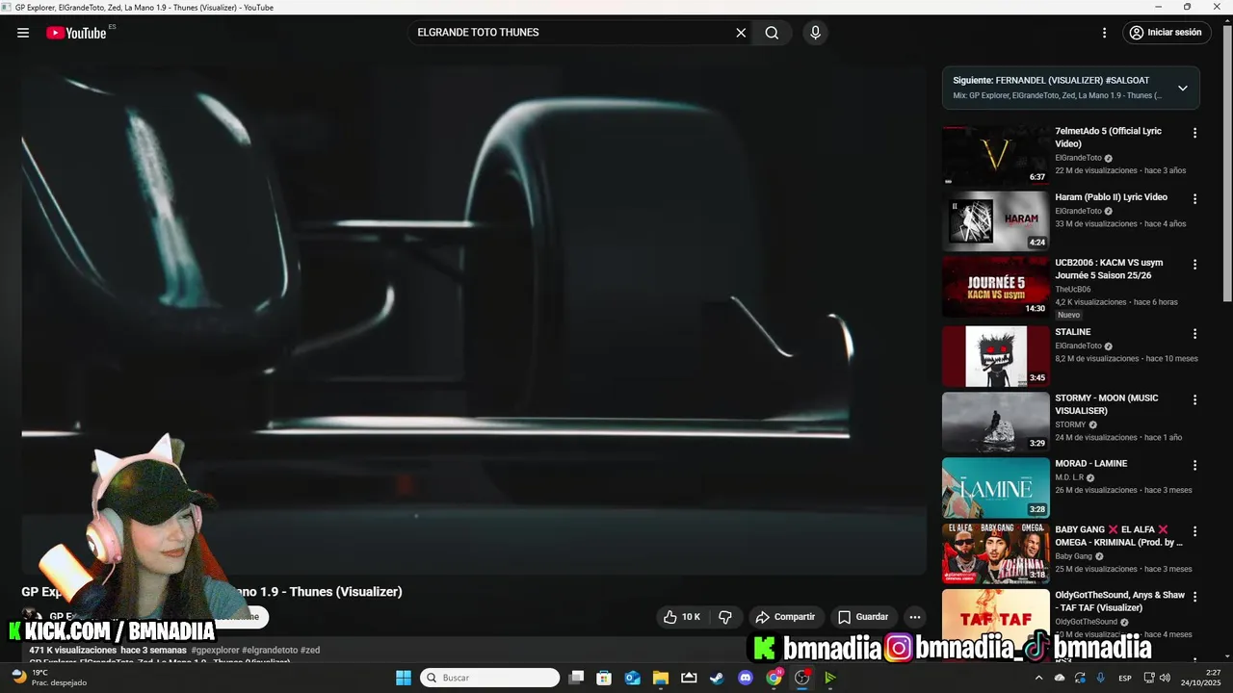Viewport: 1233px width, 693px height.
Task: Open Discord from taskbar
Action: pyautogui.click(x=746, y=678)
